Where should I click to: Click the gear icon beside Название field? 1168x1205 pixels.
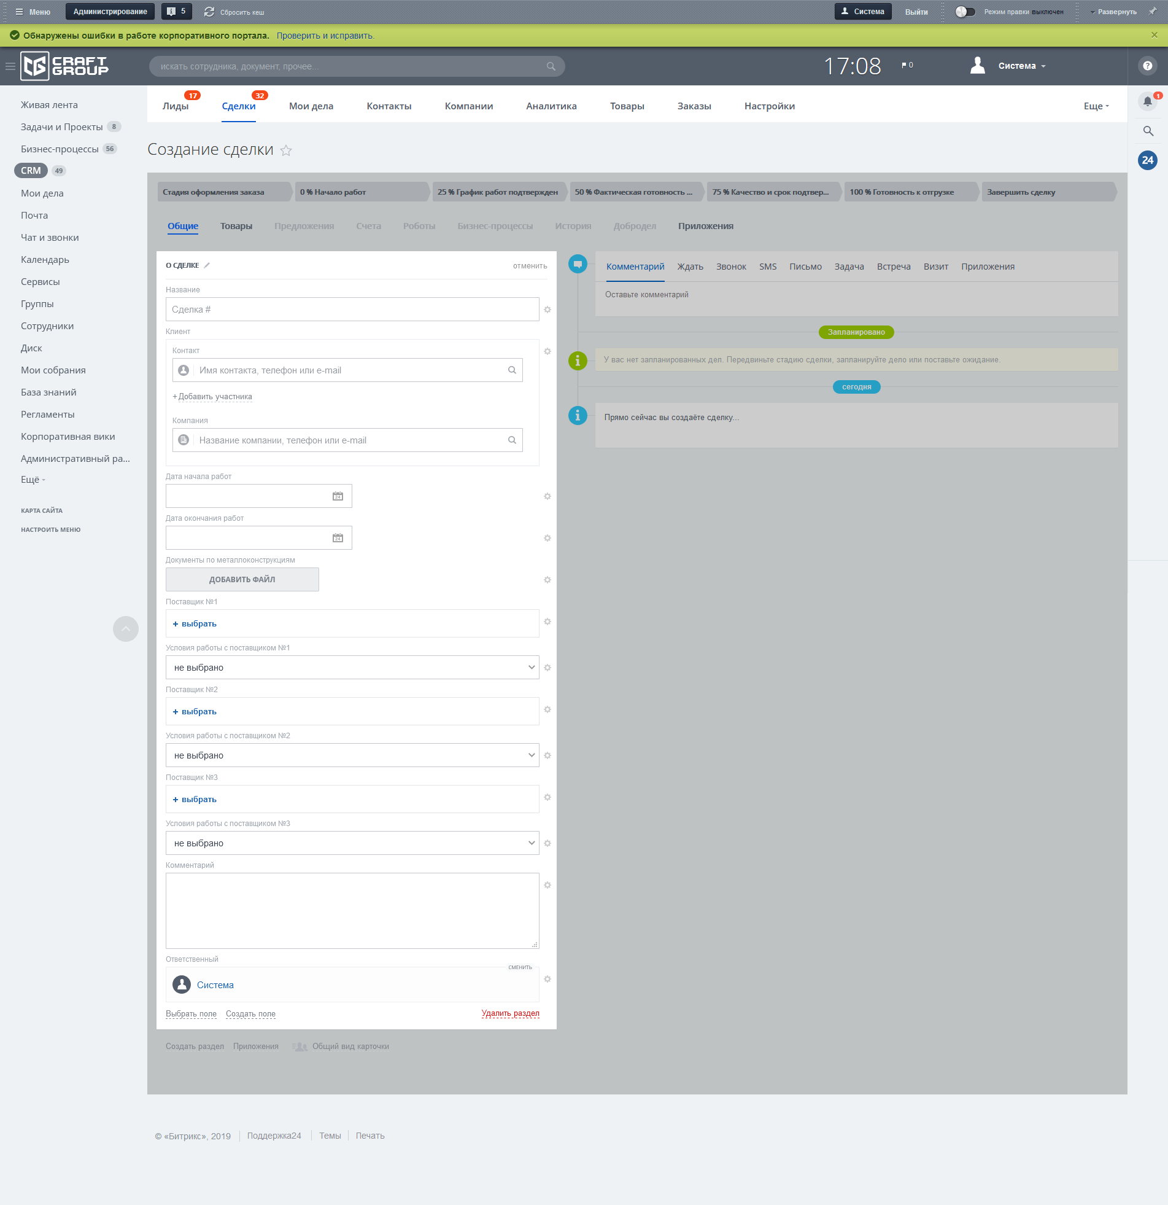[547, 310]
